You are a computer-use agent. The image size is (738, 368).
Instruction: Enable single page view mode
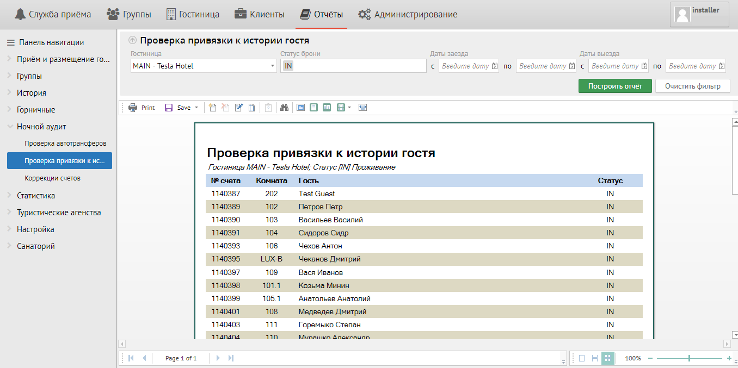point(582,358)
